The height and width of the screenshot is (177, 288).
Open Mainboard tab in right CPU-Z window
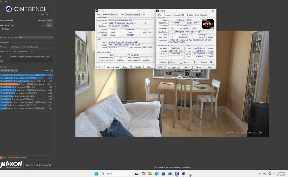[167, 15]
